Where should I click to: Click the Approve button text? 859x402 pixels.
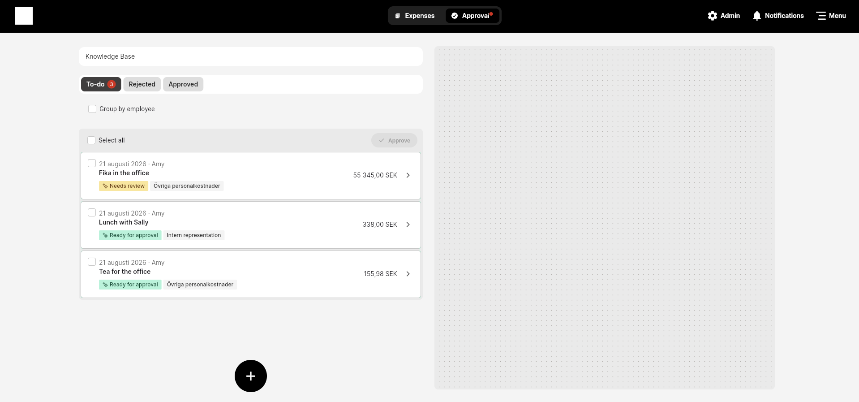[399, 141]
